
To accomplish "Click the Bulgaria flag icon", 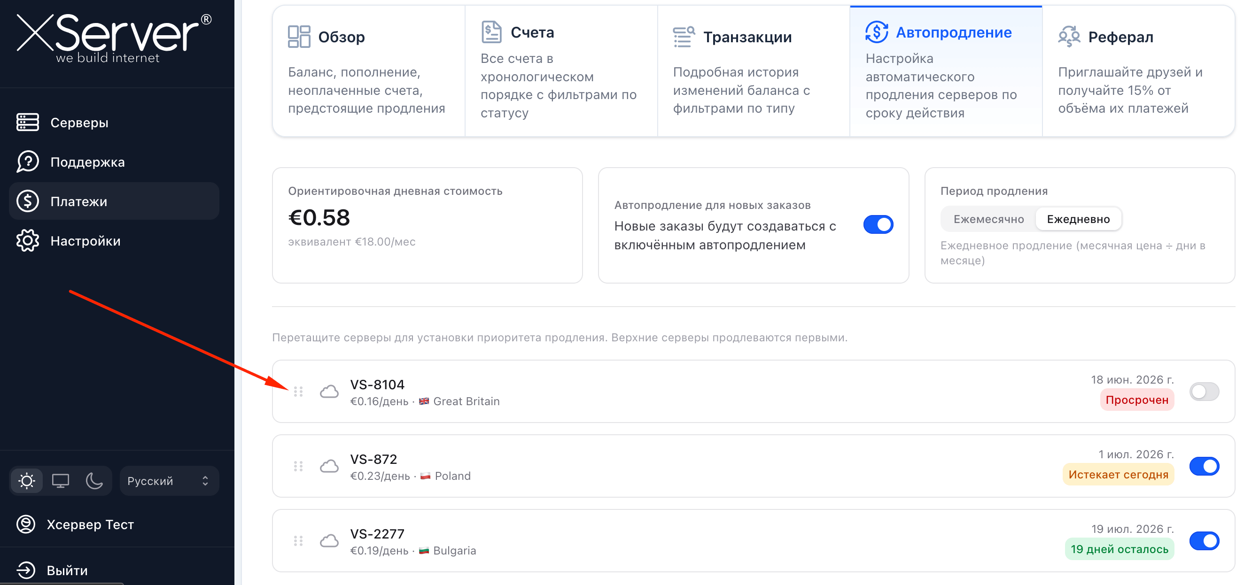I will [x=424, y=550].
